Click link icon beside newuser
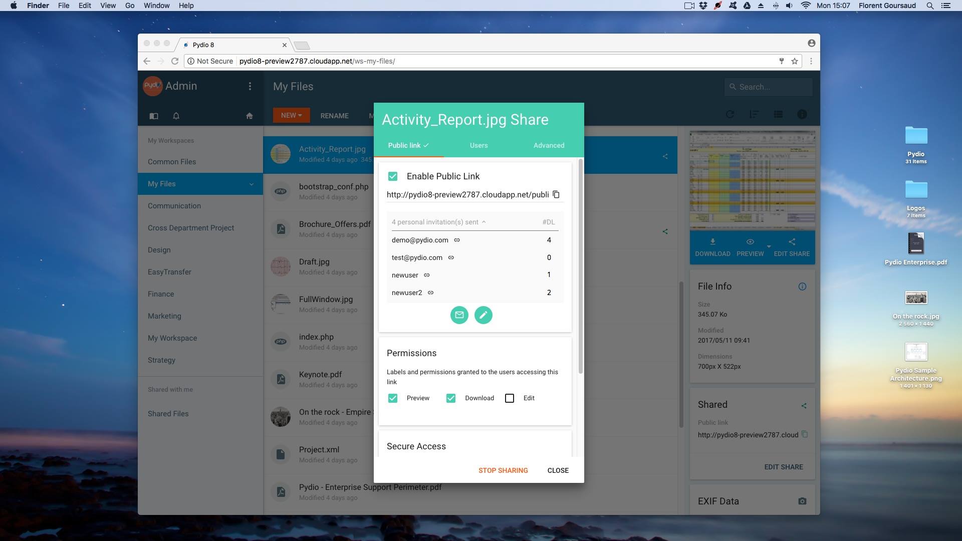962x541 pixels. coord(427,275)
